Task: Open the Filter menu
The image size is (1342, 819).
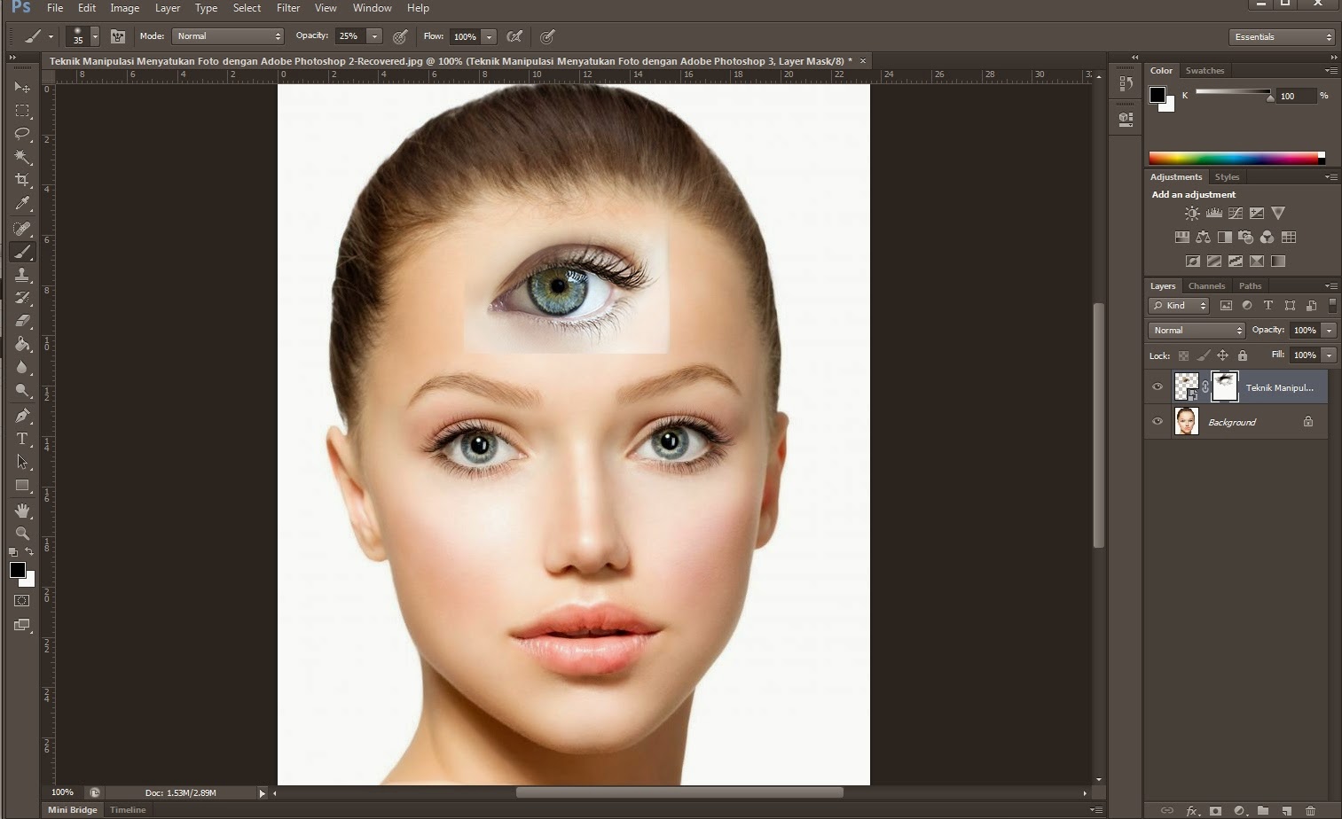Action: click(287, 8)
